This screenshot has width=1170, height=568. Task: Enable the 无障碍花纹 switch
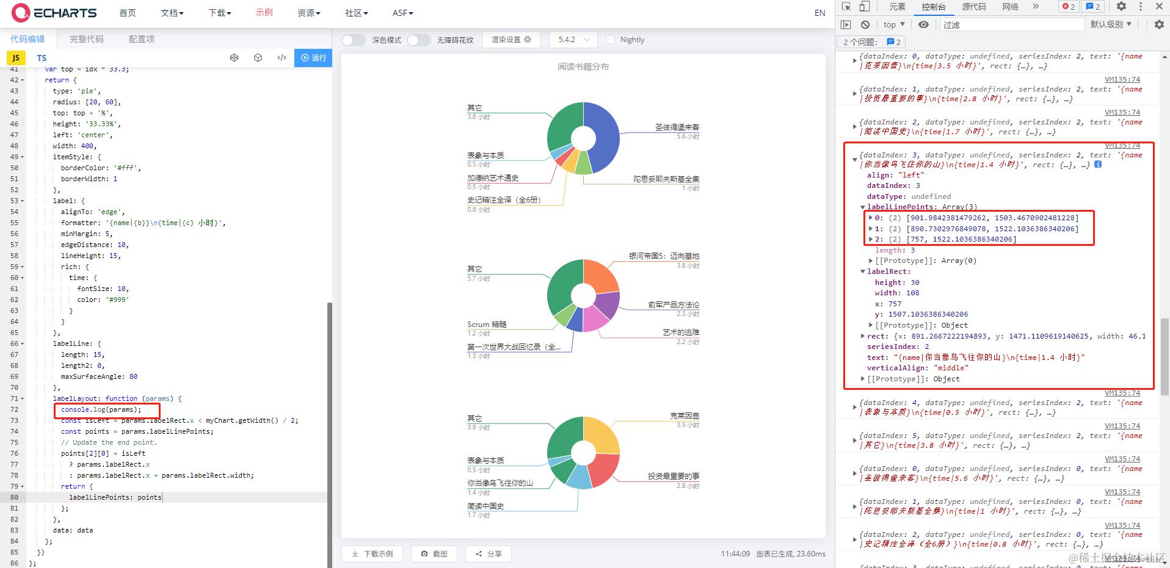point(419,39)
